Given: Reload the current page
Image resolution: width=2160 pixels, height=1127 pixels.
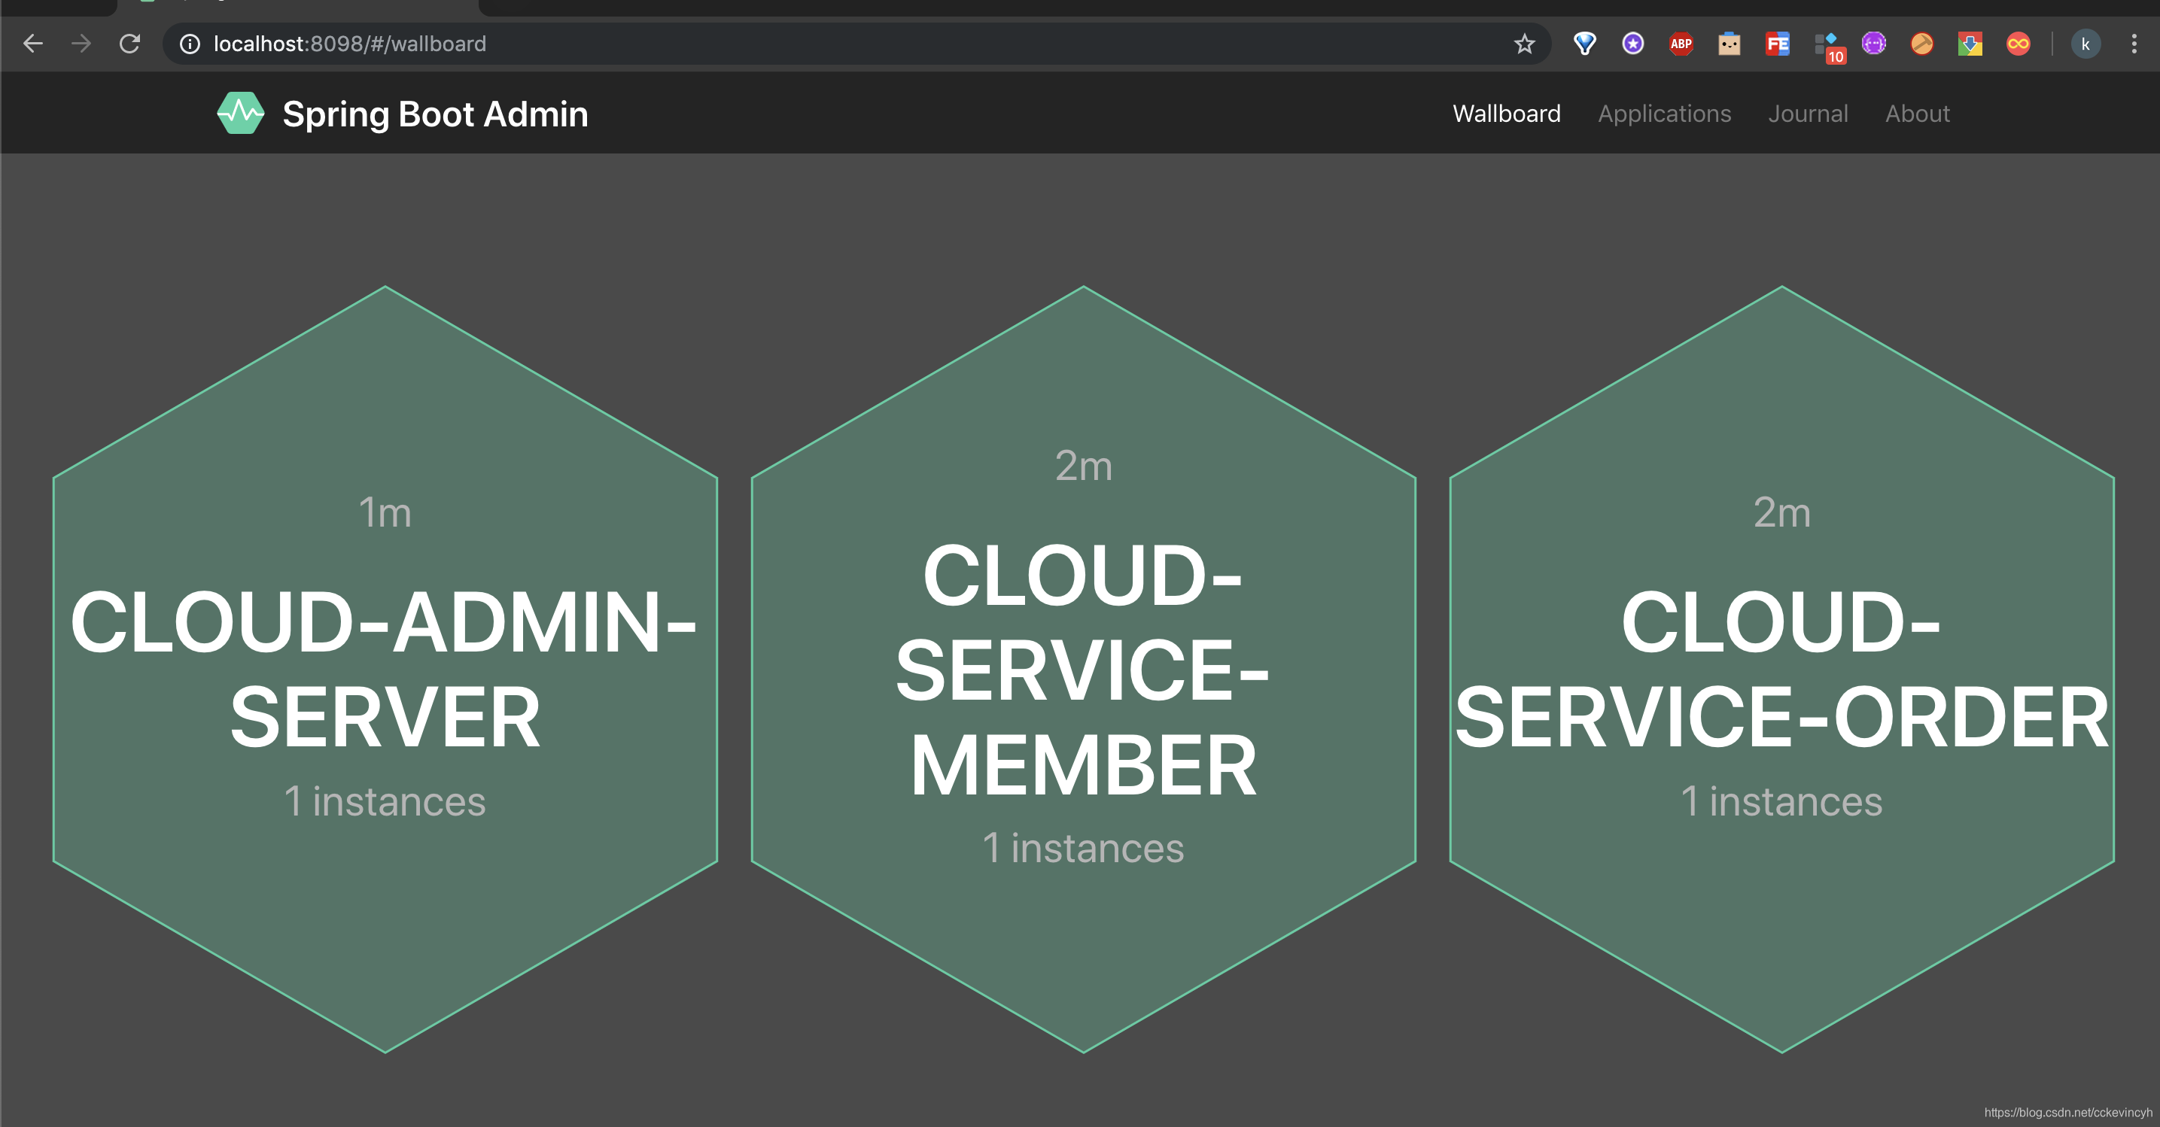Looking at the screenshot, I should (x=129, y=44).
